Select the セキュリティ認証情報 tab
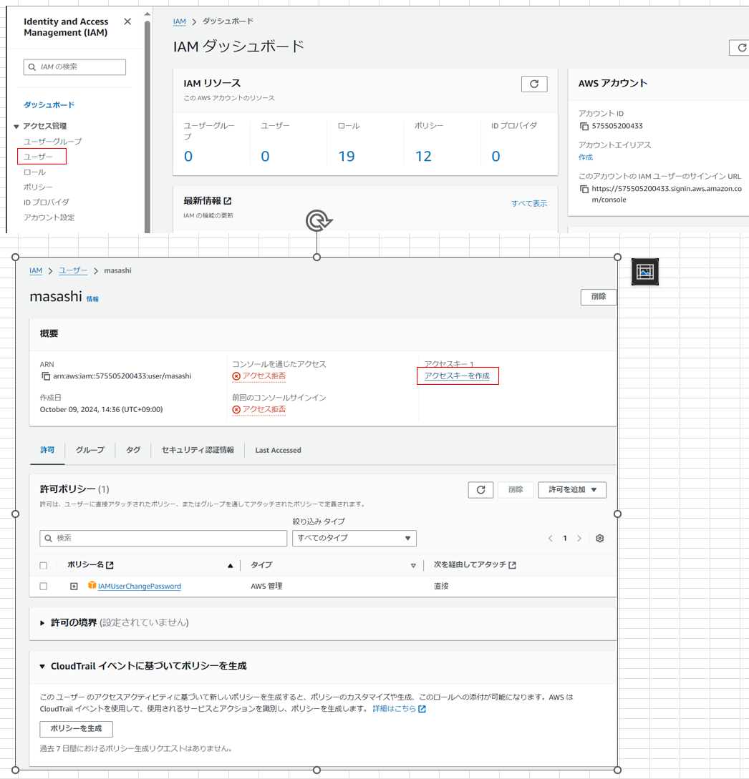 click(198, 450)
